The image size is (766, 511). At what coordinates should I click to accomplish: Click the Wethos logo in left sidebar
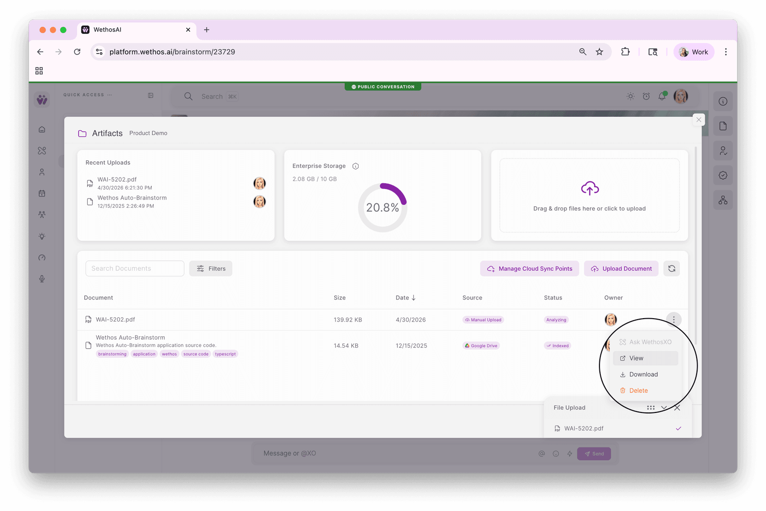click(42, 100)
